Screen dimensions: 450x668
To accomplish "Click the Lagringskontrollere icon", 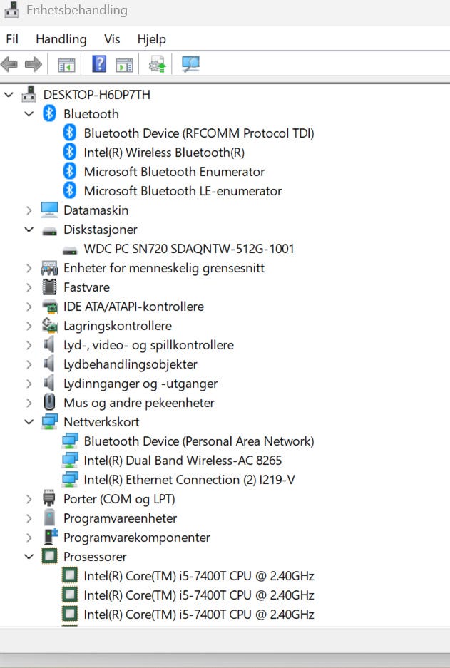I will pos(49,326).
